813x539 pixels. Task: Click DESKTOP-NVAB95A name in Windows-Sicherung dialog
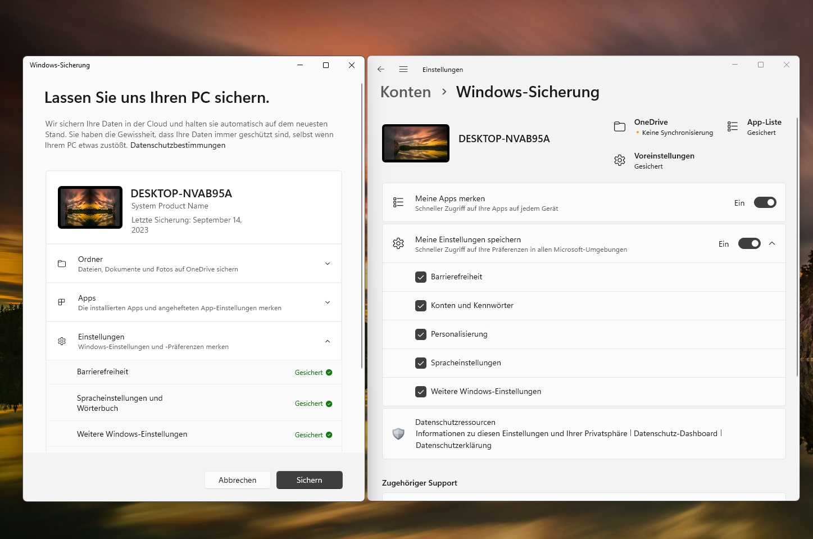tap(181, 193)
